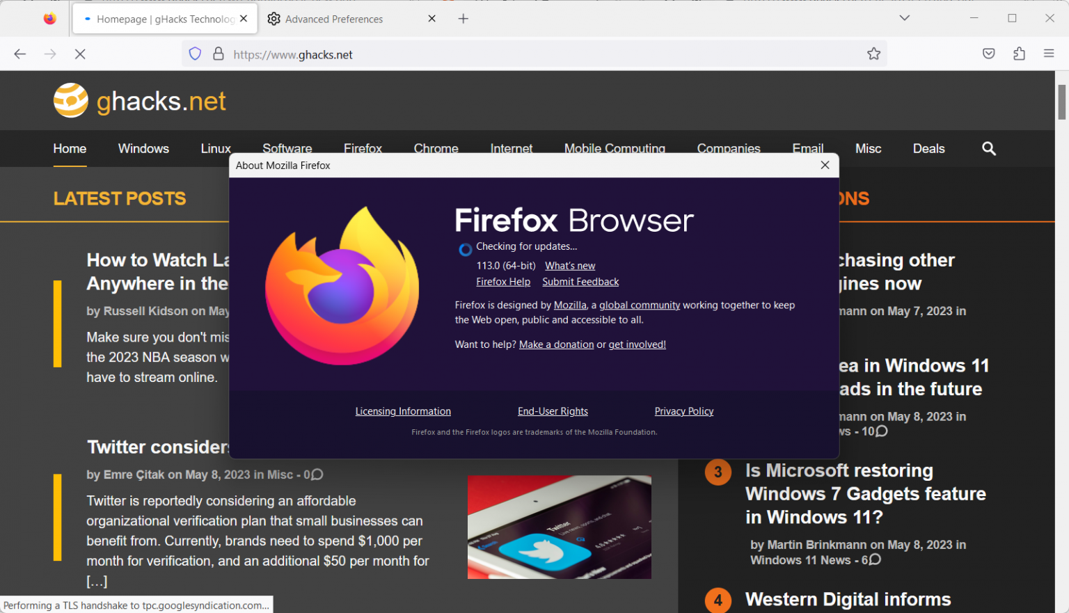Open the Firefox account icon
The image size is (1069, 613).
(x=1018, y=54)
